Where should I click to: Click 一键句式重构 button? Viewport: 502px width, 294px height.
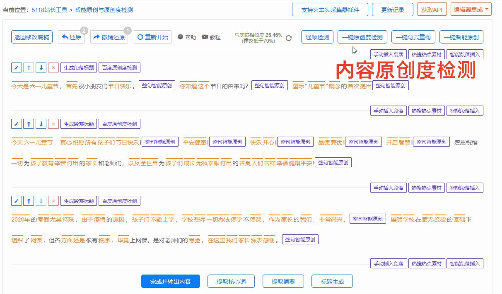[413, 37]
